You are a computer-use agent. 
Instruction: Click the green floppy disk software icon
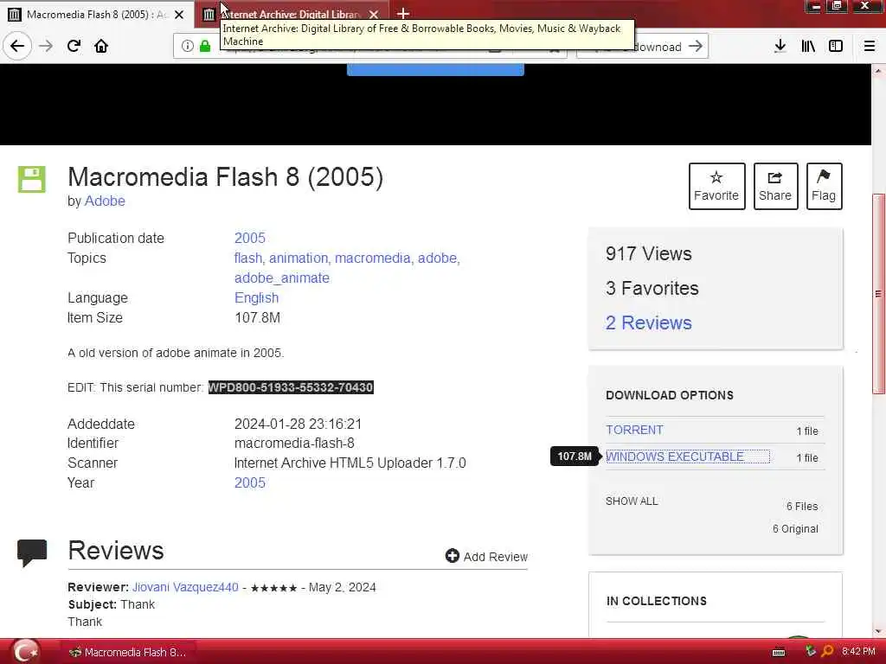tap(32, 180)
